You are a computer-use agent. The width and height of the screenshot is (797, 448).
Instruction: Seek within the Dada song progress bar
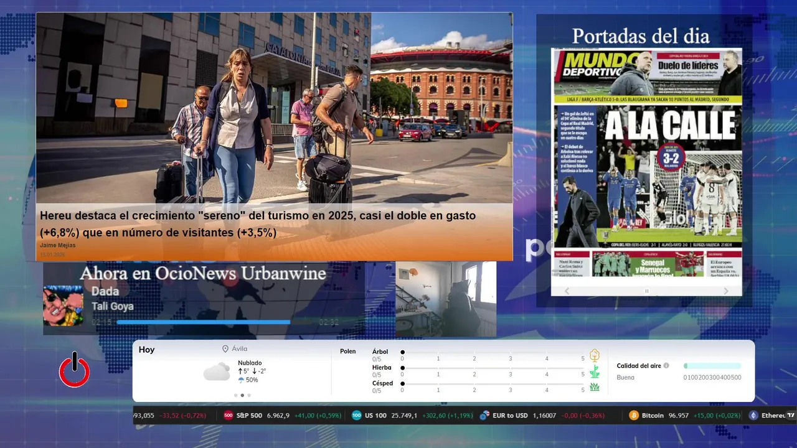point(216,322)
